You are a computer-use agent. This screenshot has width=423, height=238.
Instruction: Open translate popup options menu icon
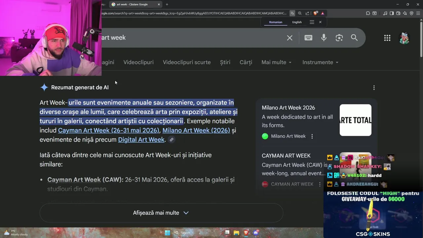[312, 22]
